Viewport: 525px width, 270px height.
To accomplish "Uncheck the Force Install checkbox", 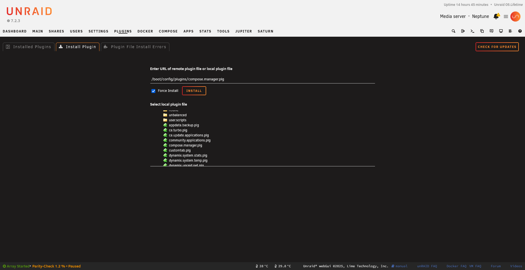I will [x=153, y=91].
